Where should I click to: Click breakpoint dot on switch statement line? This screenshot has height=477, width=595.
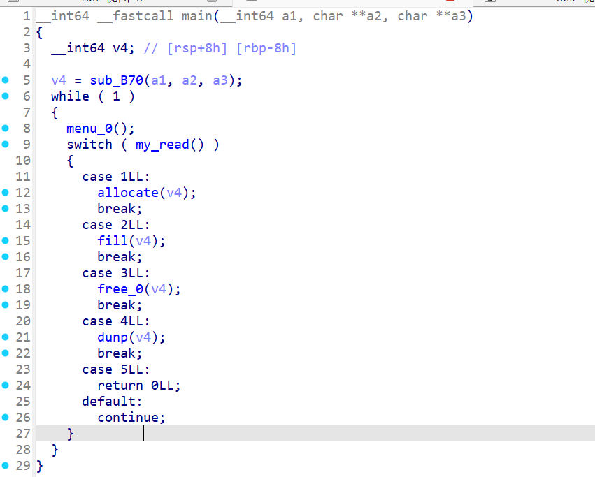6,145
